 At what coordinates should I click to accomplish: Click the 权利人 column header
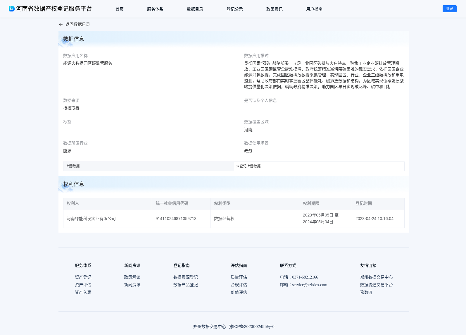coord(108,204)
